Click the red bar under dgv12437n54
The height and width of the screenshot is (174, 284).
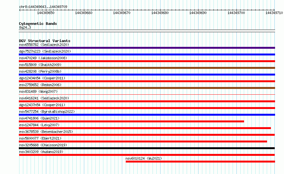147,108
